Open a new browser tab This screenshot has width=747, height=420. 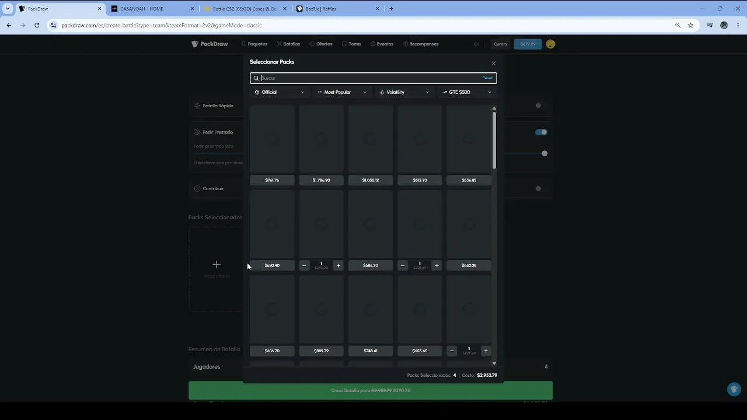click(x=391, y=9)
